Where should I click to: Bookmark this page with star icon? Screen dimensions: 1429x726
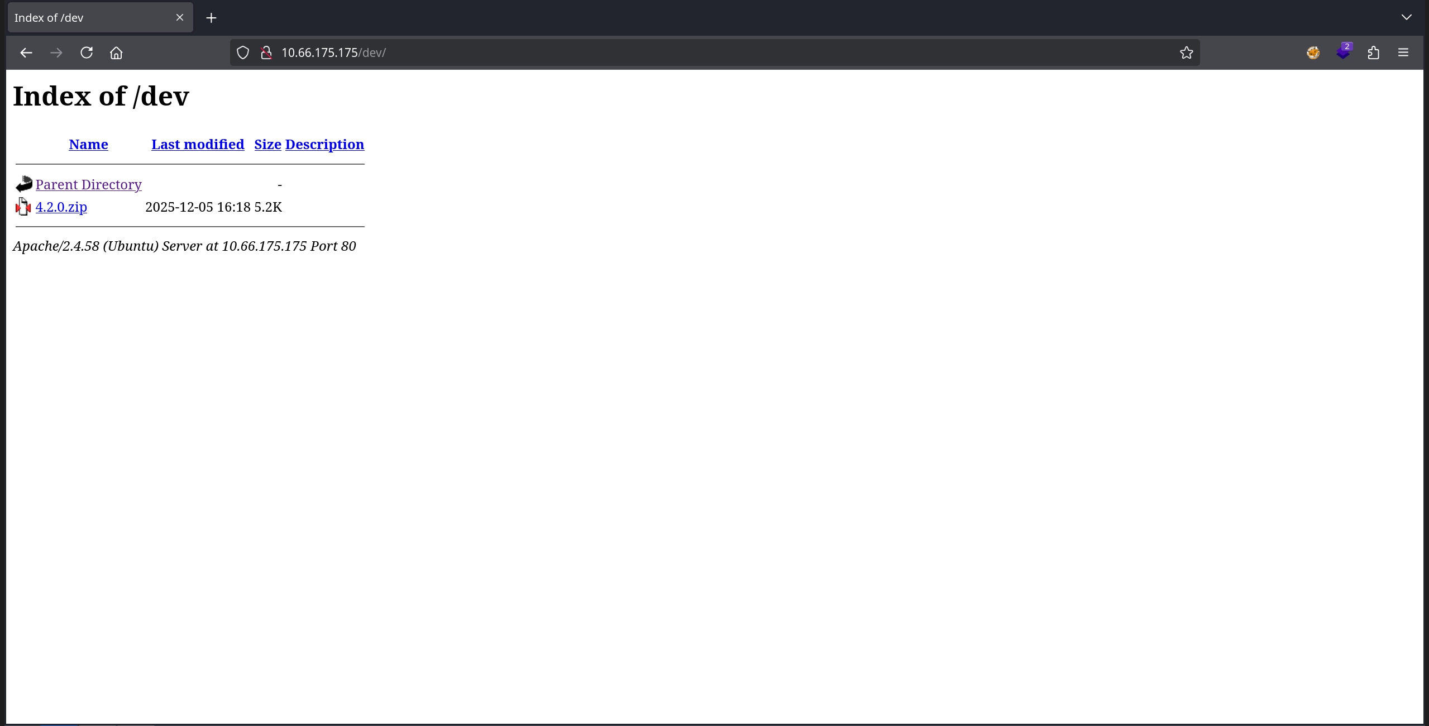(x=1186, y=52)
